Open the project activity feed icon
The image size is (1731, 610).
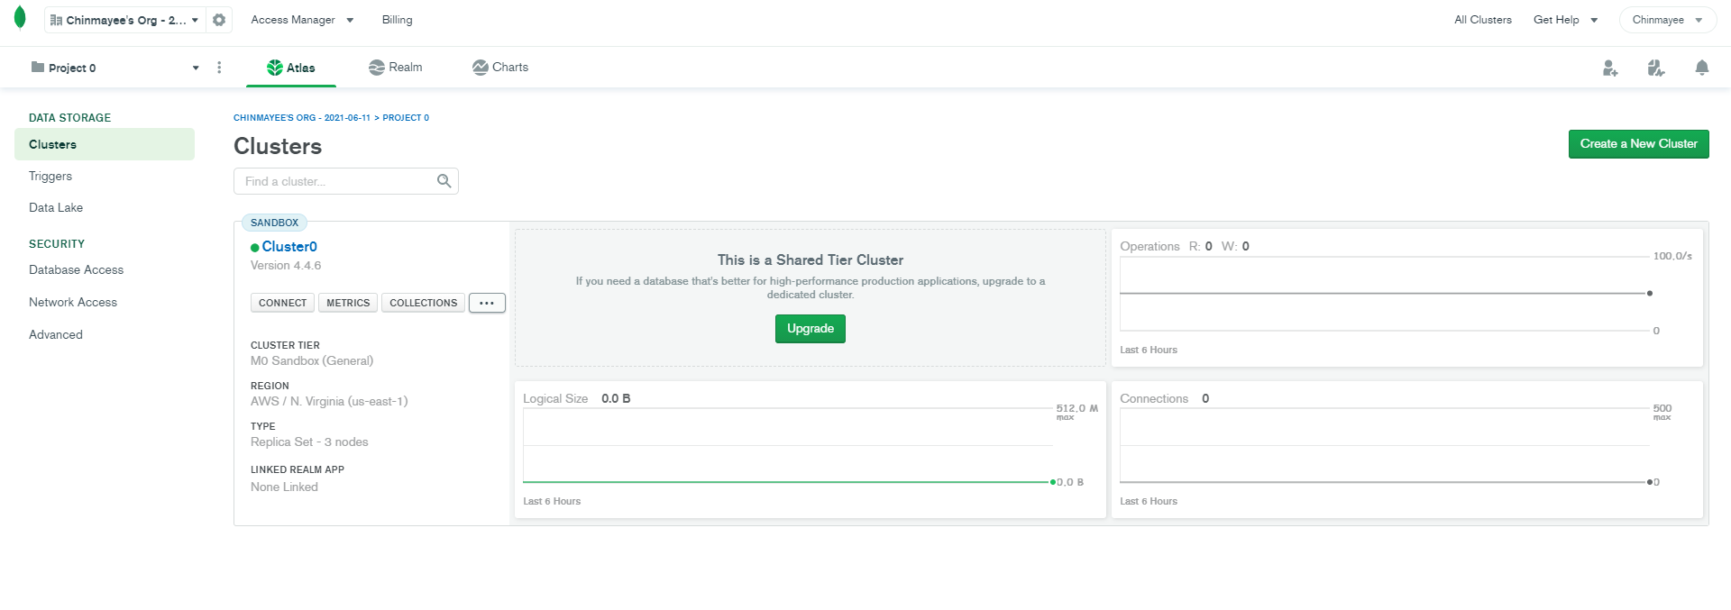(x=1656, y=68)
